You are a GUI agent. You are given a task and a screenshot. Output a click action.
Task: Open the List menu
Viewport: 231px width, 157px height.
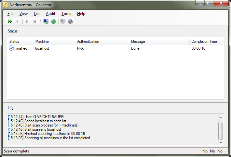click(37, 14)
